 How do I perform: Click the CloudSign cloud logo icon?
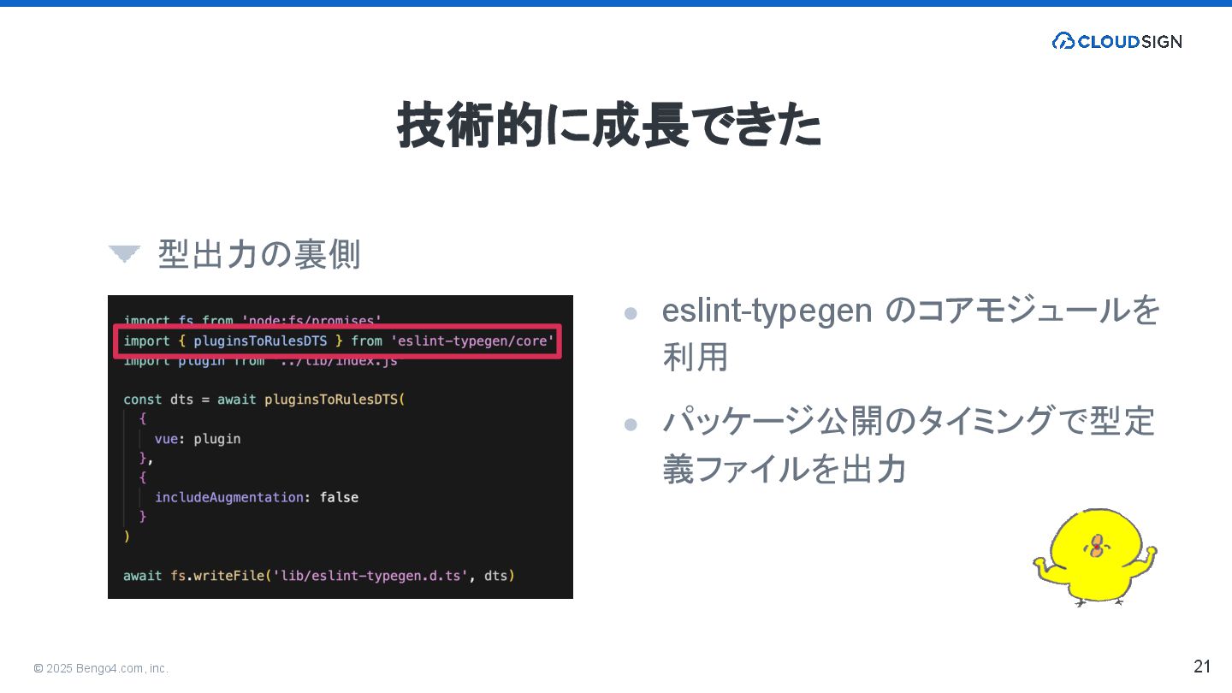[1063, 41]
